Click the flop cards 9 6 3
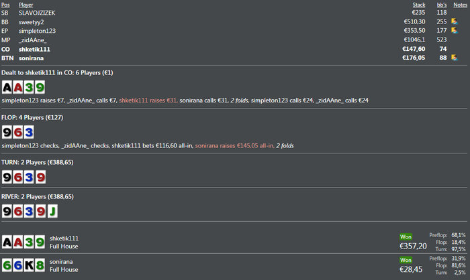The image size is (470, 280). click(18, 132)
